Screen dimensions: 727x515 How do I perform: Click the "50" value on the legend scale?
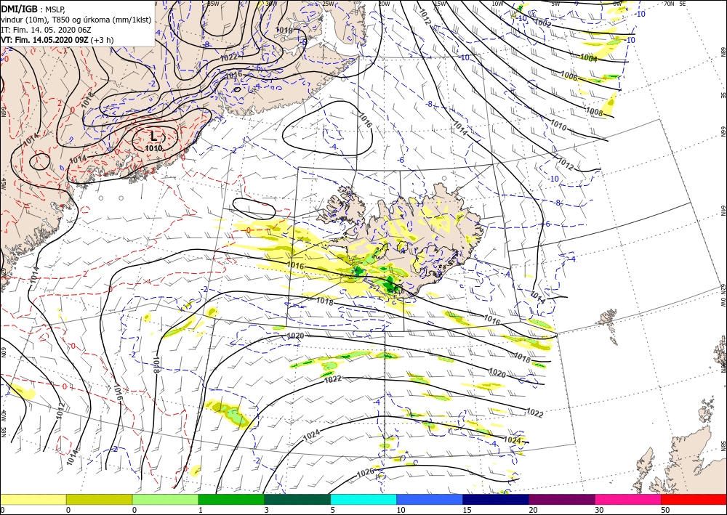(x=665, y=510)
